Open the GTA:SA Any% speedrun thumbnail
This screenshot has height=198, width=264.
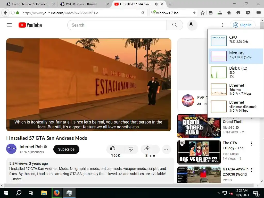(199, 175)
